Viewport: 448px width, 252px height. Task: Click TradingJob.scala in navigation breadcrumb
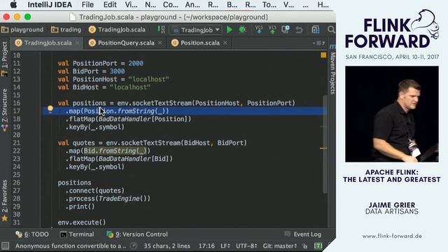point(117,29)
